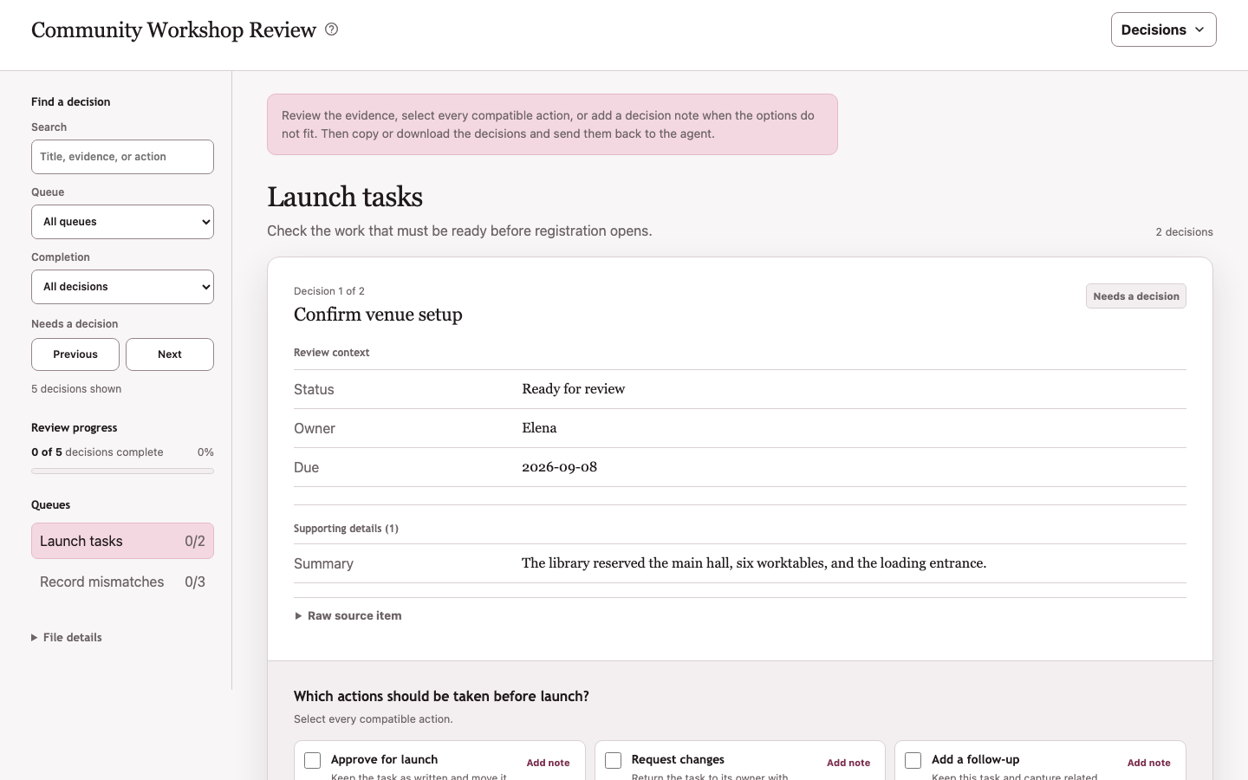Go to the Previous decision
Image resolution: width=1248 pixels, height=780 pixels.
coord(75,354)
